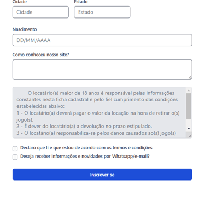
Task: Click the terms box scrollbar thumb
Action: pos(189,106)
